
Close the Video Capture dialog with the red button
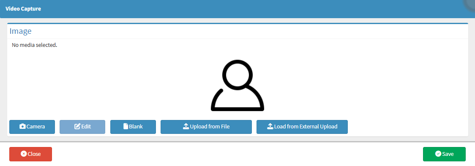click(30, 154)
